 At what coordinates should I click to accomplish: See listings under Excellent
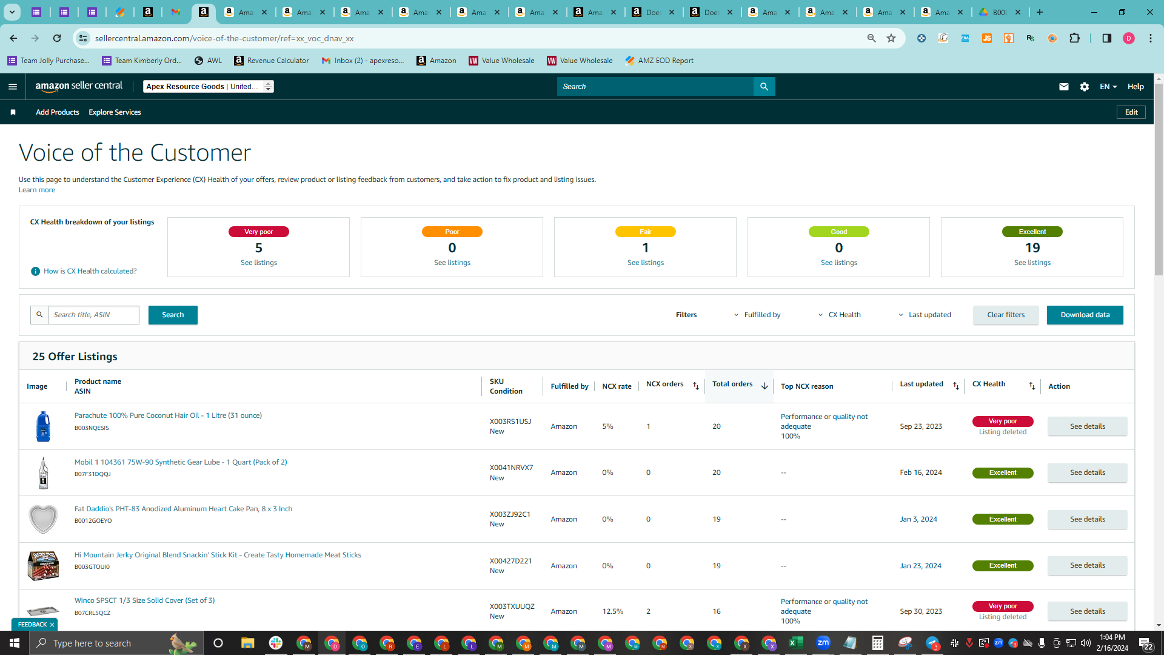1032,263
